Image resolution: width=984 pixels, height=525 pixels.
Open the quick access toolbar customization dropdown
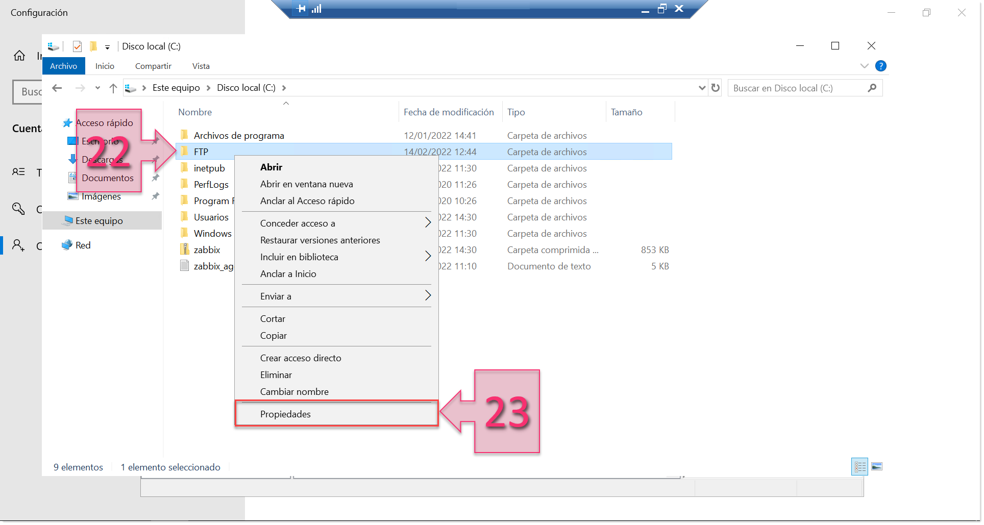[x=107, y=46]
